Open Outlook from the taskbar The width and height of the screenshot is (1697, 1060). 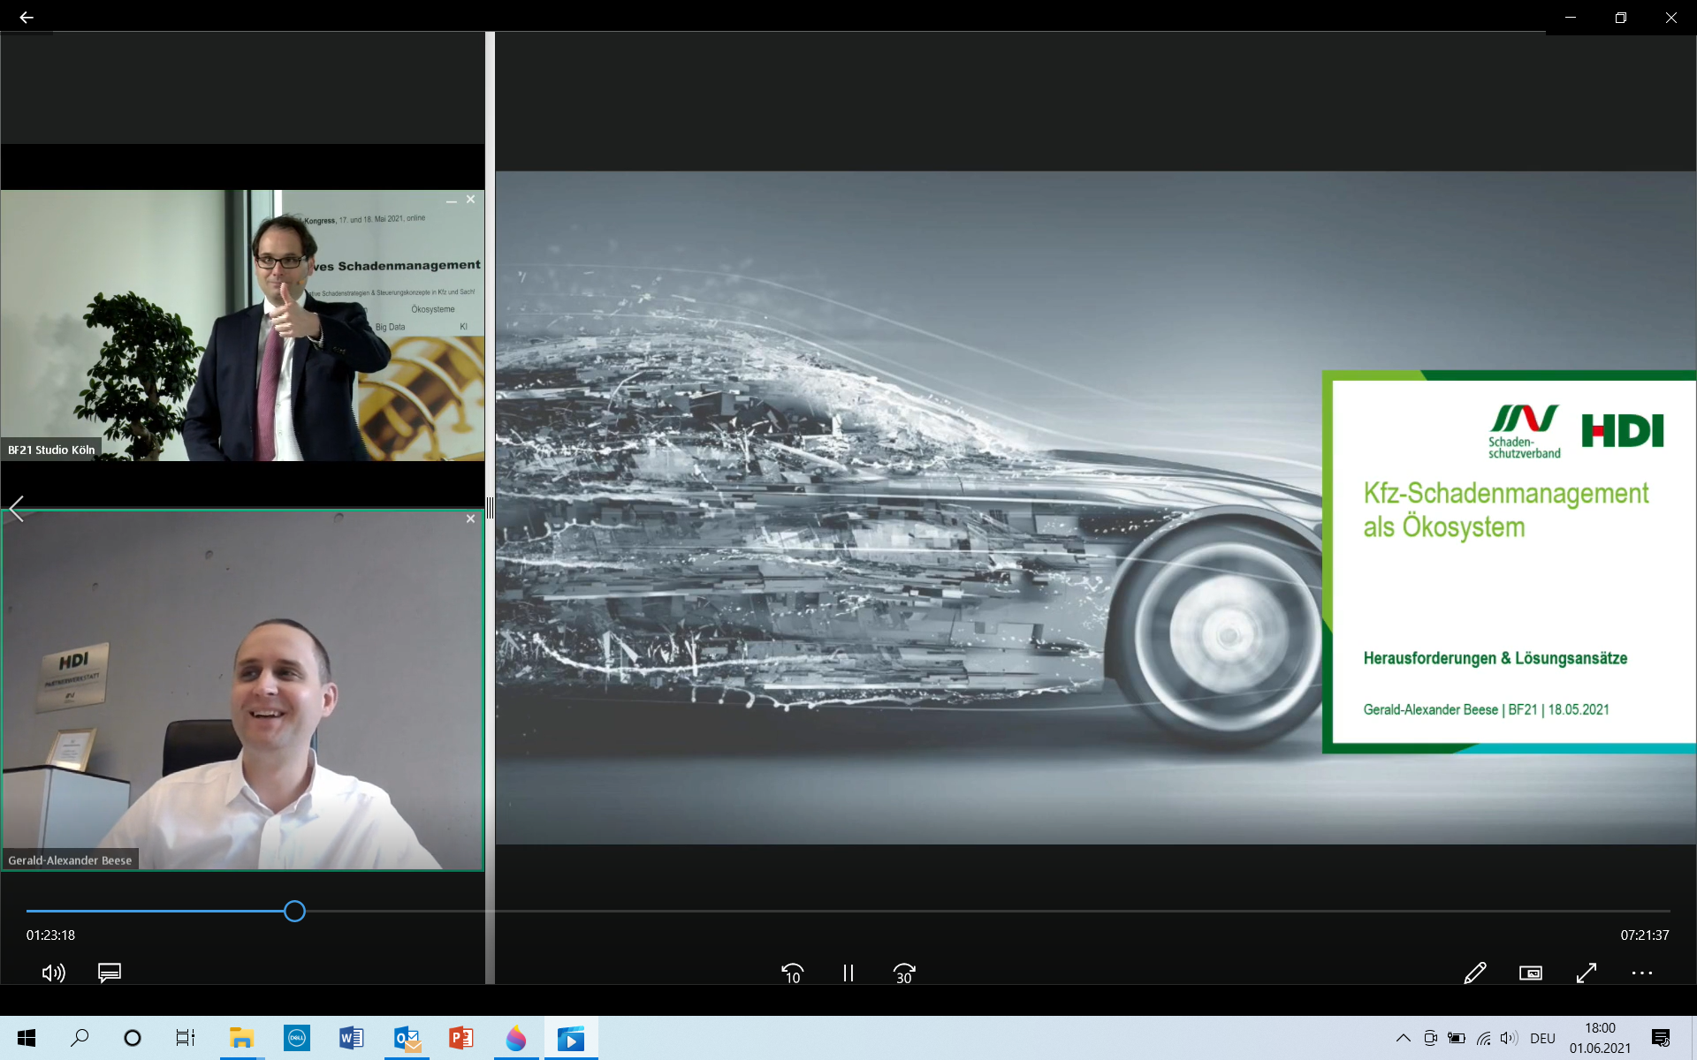click(407, 1038)
